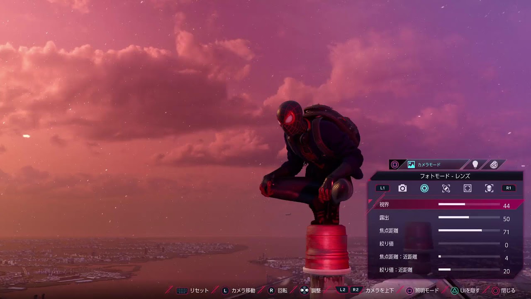Click the L1 previous-tab button
531x299 pixels.
[x=382, y=188]
